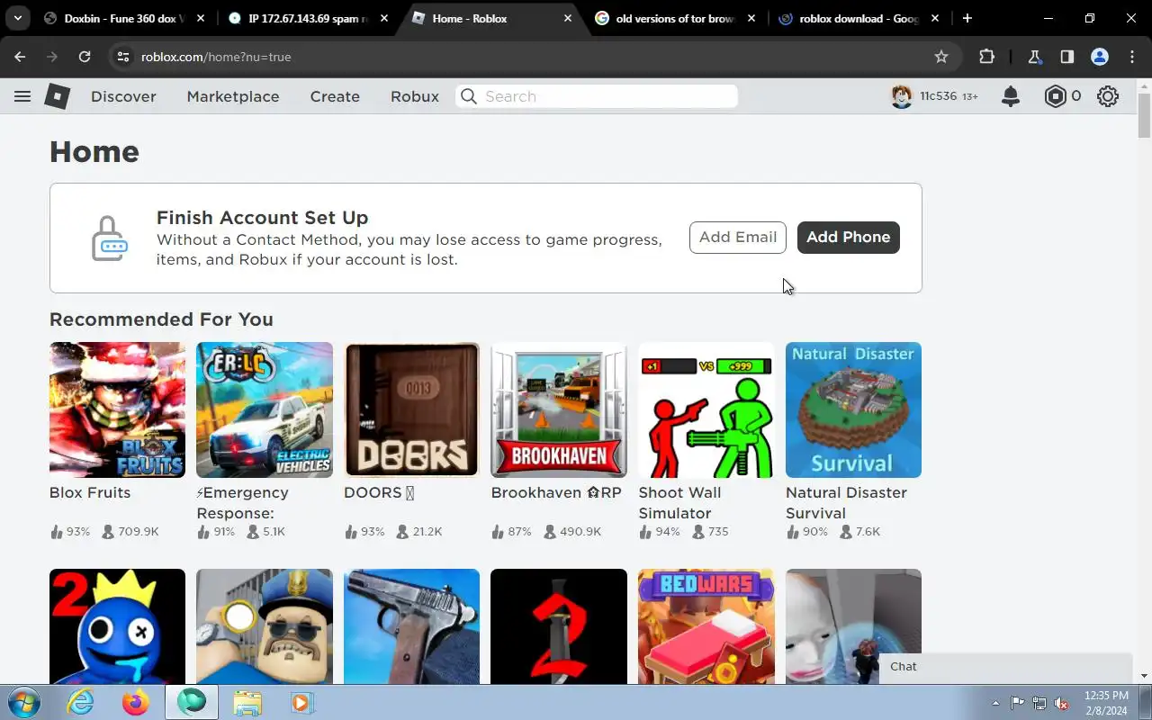Image resolution: width=1152 pixels, height=720 pixels.
Task: Open File Explorer folder on taskbar
Action: [247, 702]
